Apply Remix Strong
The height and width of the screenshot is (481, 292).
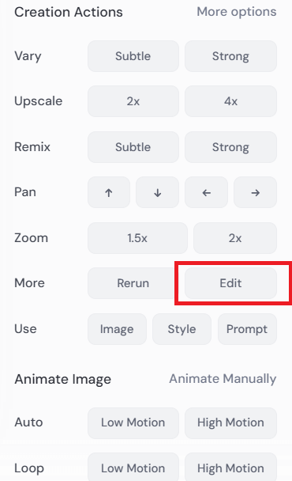point(230,147)
